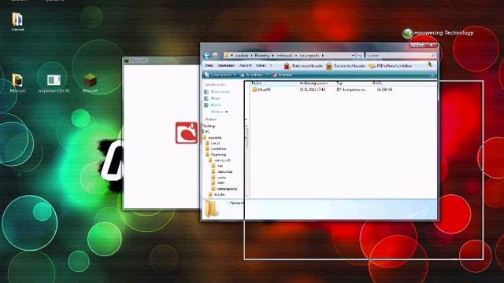Select the bin folder in the tree
This screenshot has width=504, height=283.
(220, 166)
